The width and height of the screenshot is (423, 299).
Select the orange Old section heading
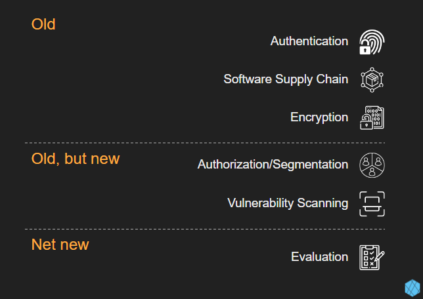click(43, 24)
